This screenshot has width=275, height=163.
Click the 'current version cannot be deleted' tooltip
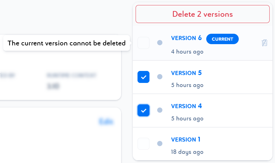[x=67, y=43]
